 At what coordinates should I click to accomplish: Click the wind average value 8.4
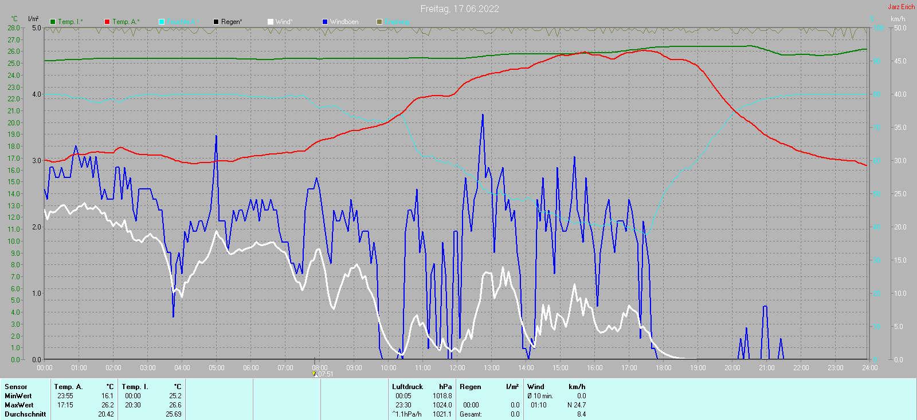pyautogui.click(x=582, y=414)
